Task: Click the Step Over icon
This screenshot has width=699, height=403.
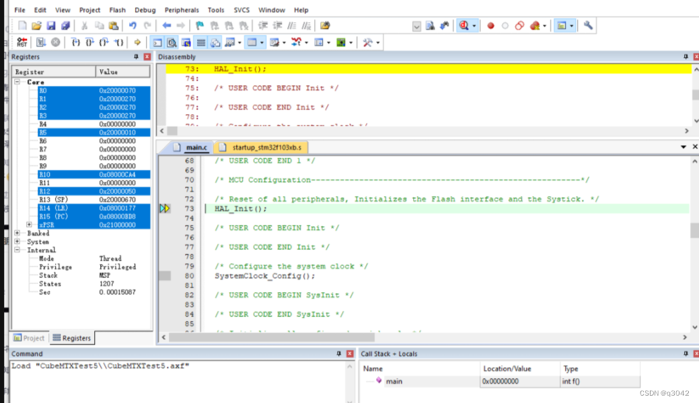Action: (x=89, y=42)
